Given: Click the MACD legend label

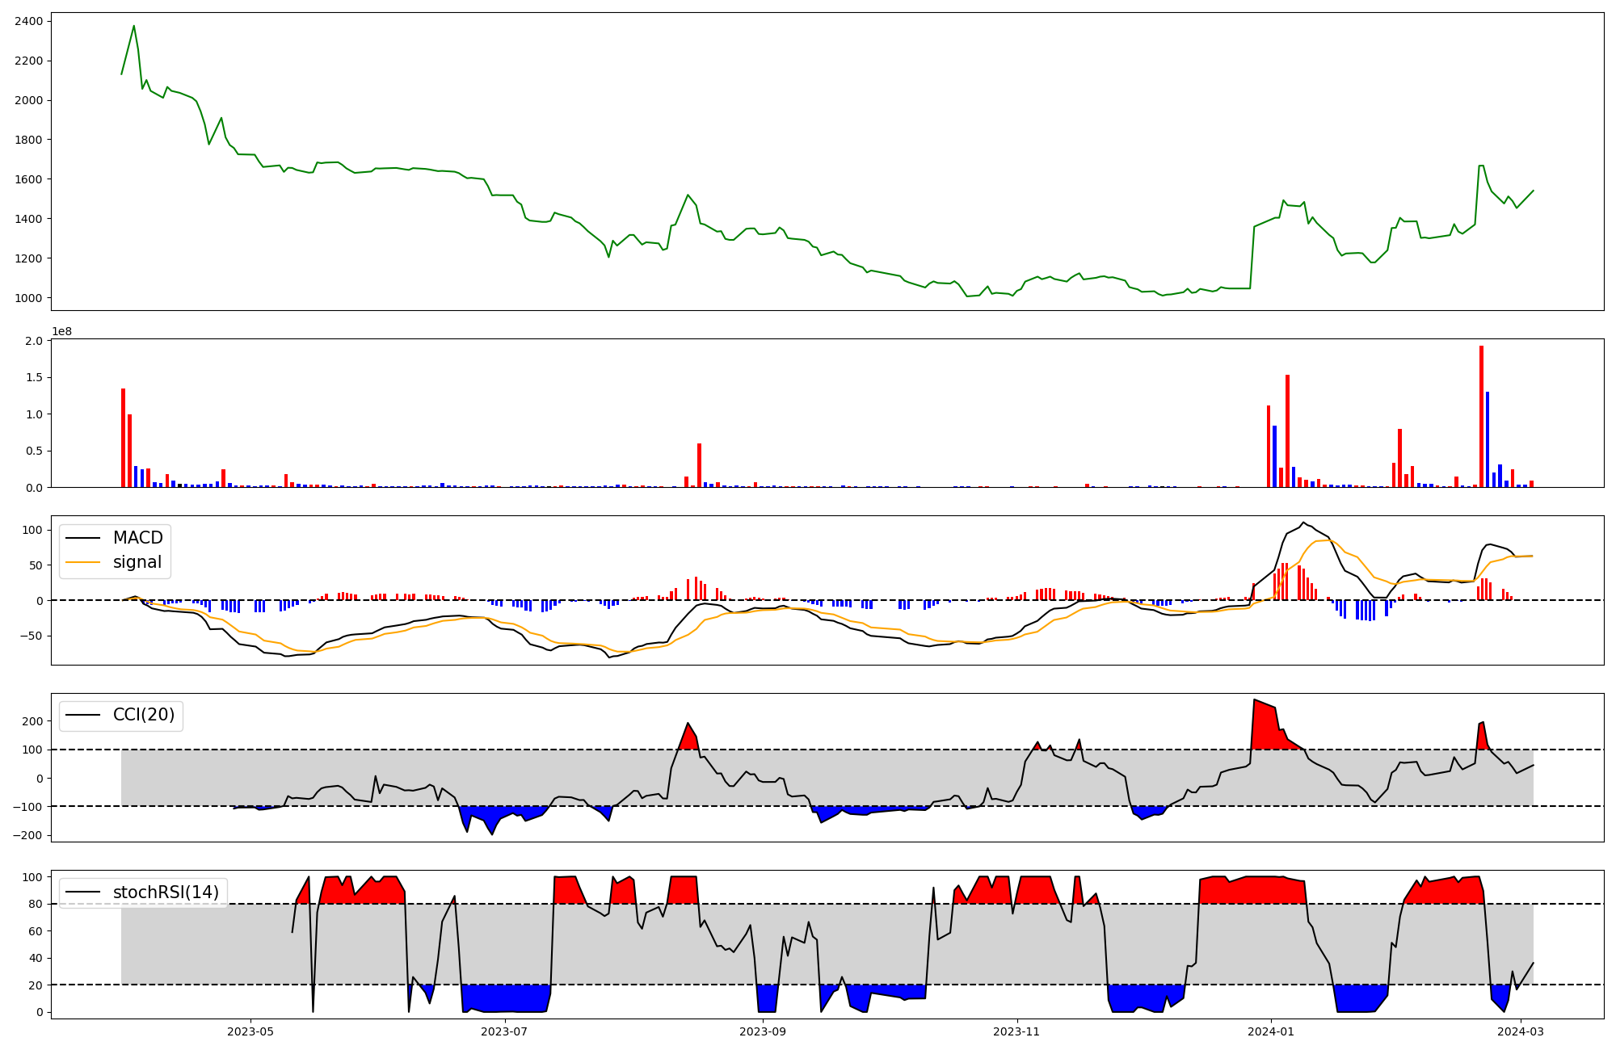Looking at the screenshot, I should 137,538.
